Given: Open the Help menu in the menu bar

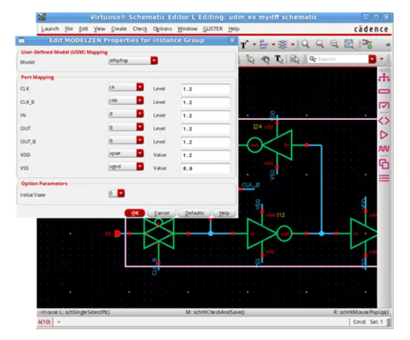Looking at the screenshot, I should tap(234, 29).
